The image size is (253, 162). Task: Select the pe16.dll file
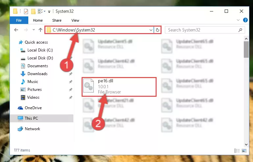pos(119,87)
